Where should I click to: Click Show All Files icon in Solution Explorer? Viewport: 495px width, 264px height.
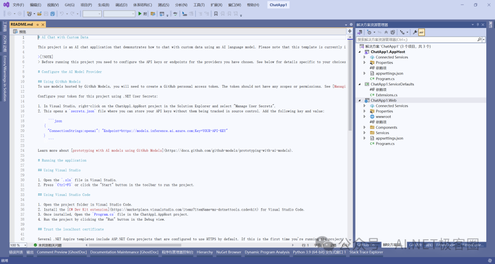[x=393, y=32]
